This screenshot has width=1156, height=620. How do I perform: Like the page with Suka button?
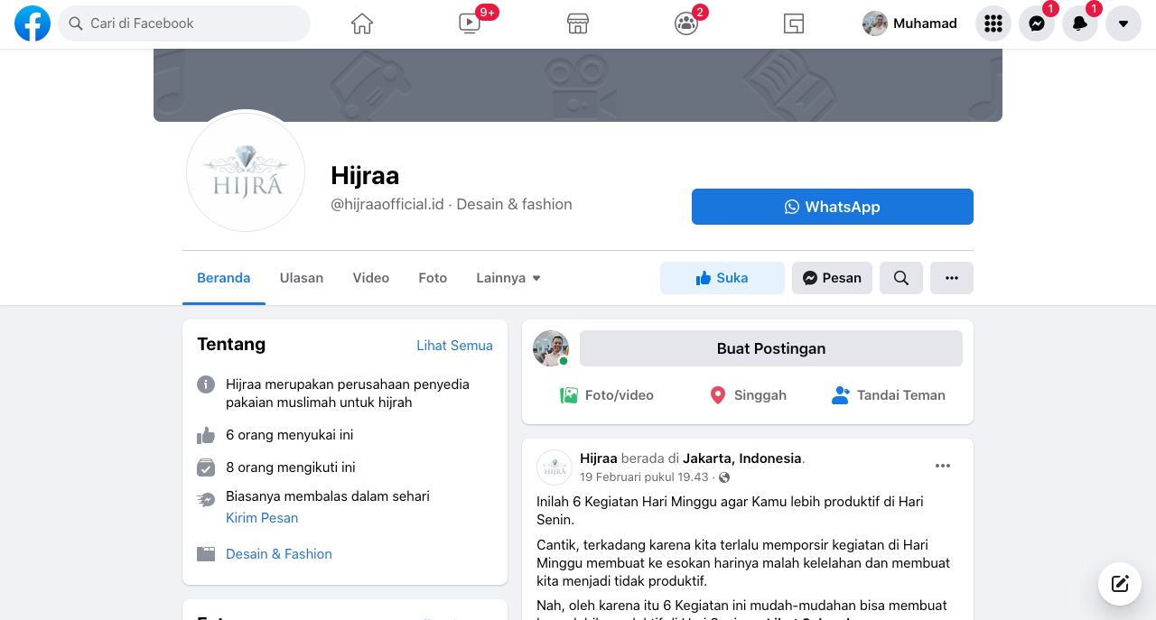coord(722,278)
